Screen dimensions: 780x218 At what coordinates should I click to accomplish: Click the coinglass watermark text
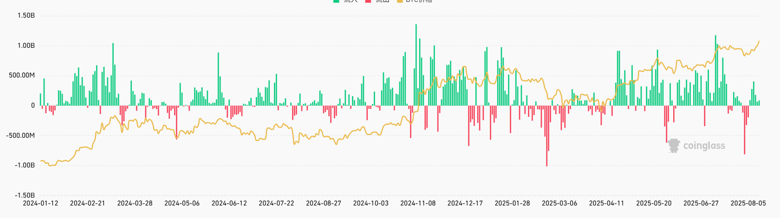tap(704, 146)
